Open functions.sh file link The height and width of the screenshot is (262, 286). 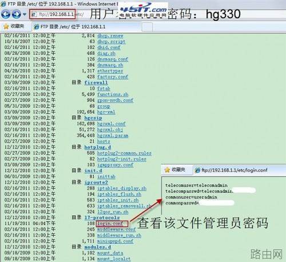pos(113,94)
